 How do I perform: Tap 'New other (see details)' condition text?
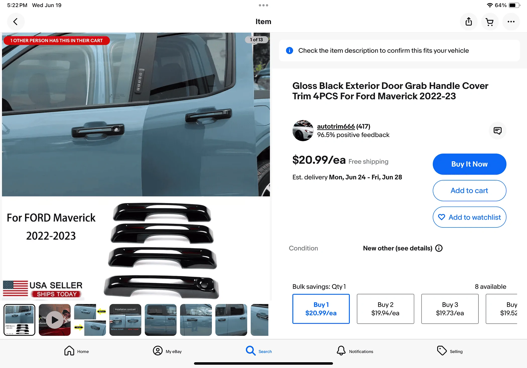coord(398,248)
